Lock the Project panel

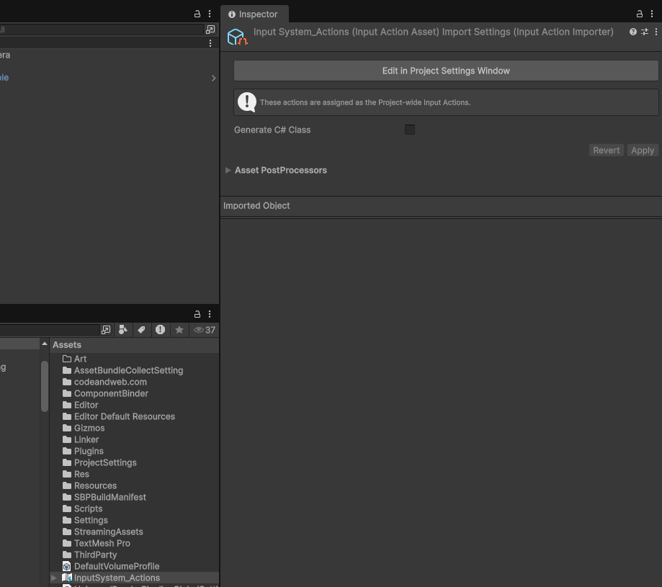[x=197, y=315]
